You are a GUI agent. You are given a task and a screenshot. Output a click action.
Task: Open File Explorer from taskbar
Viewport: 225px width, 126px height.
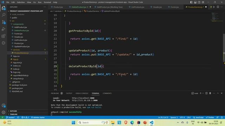point(113,122)
